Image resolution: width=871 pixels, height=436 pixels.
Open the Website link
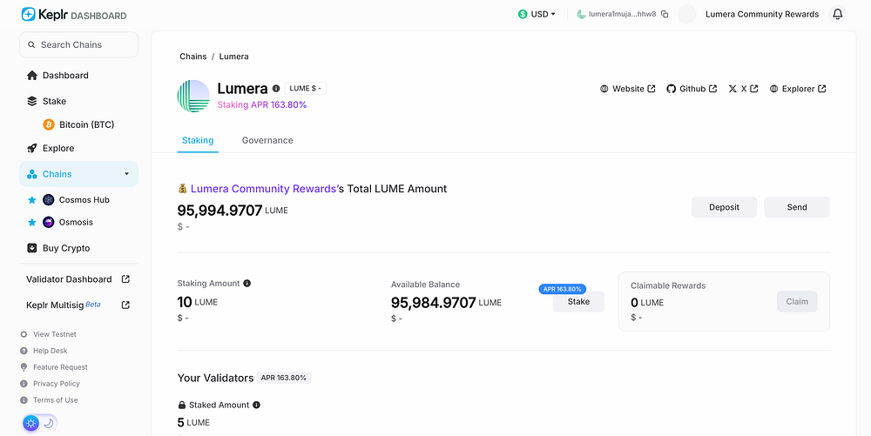628,89
